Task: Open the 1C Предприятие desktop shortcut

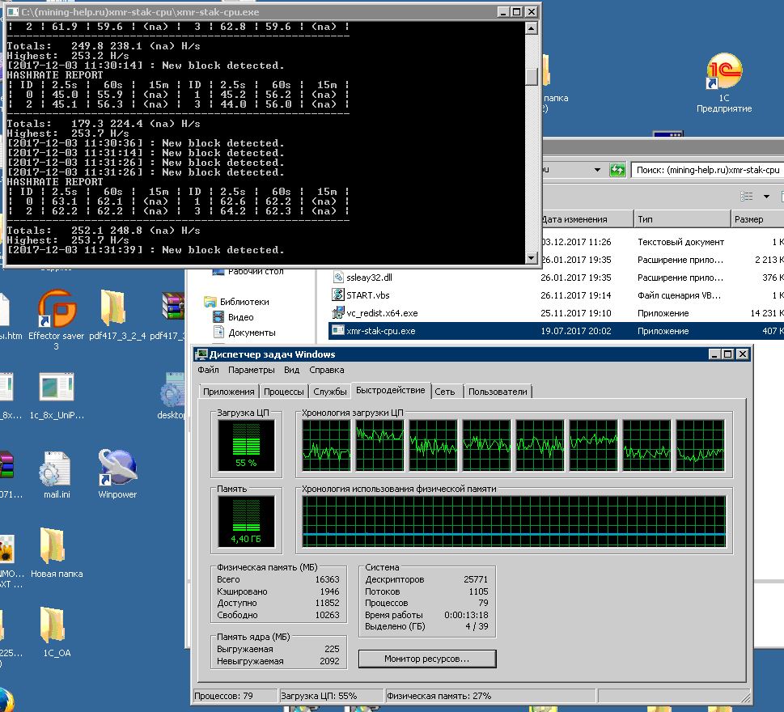Action: 723,74
